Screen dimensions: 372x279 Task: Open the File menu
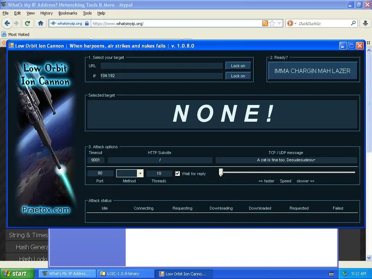coord(5,13)
